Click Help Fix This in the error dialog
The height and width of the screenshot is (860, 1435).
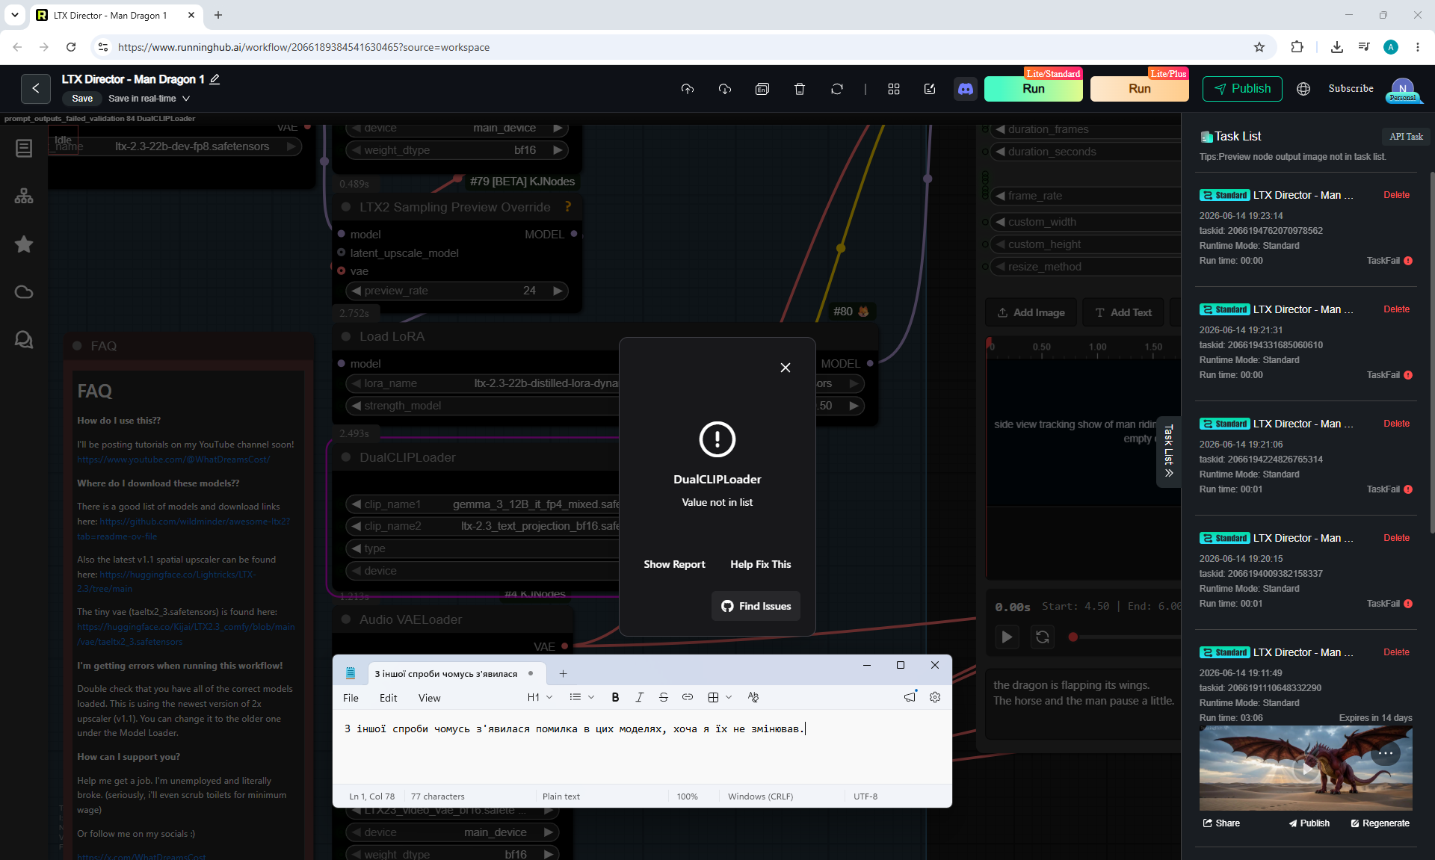[761, 564]
